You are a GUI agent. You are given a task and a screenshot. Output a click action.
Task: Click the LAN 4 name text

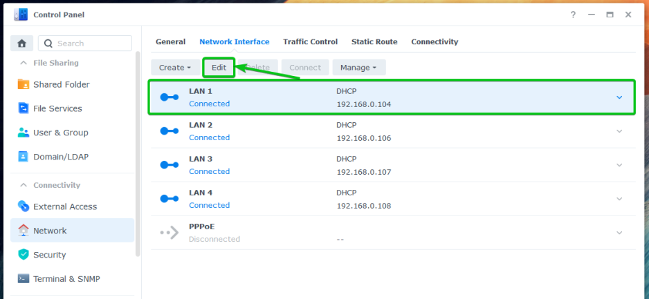[201, 193]
